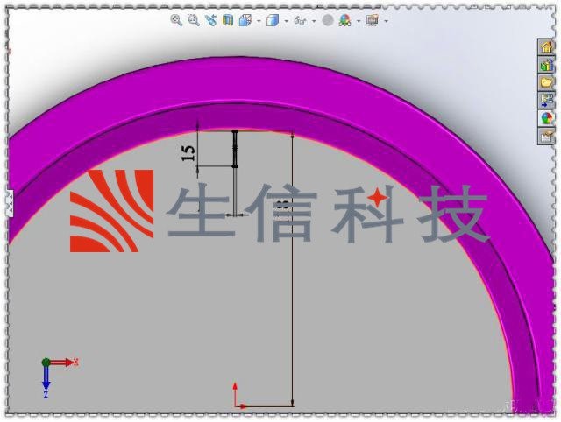Image resolution: width=561 pixels, height=422 pixels.
Task: Open the Hide/Show Items dropdown arrow
Action: 314,21
